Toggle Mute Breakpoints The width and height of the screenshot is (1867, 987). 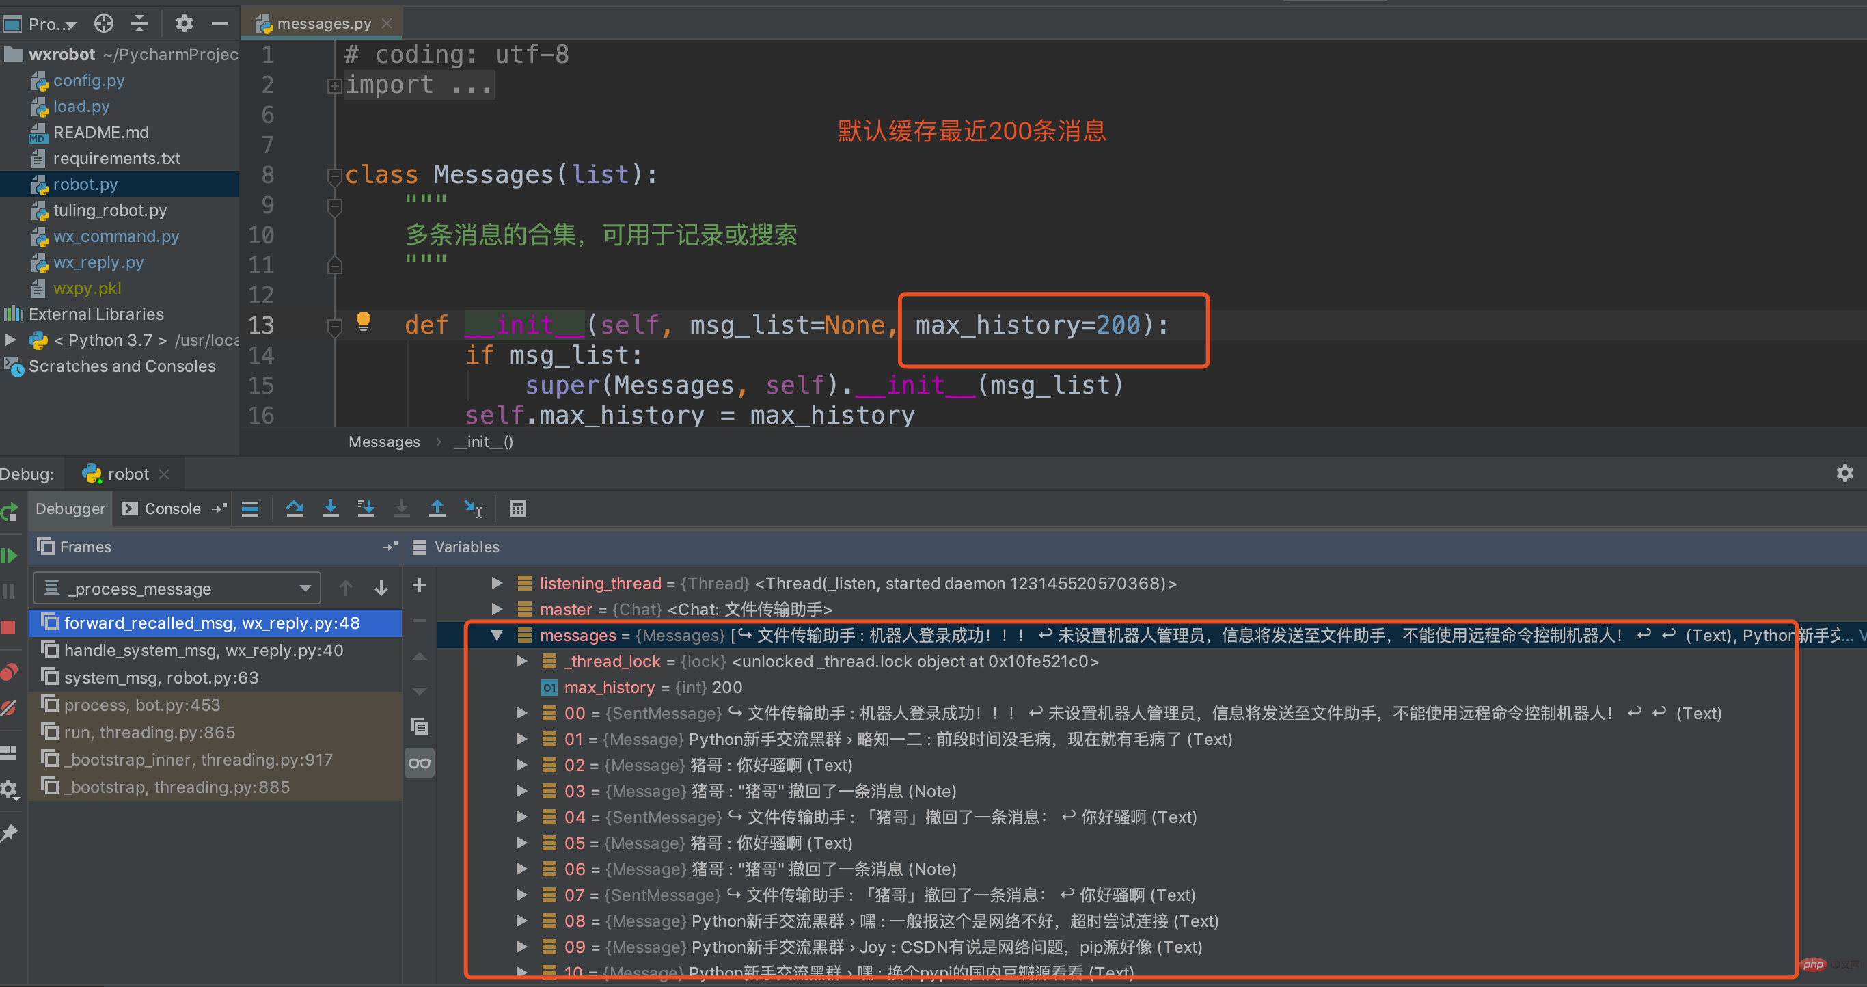(x=9, y=708)
